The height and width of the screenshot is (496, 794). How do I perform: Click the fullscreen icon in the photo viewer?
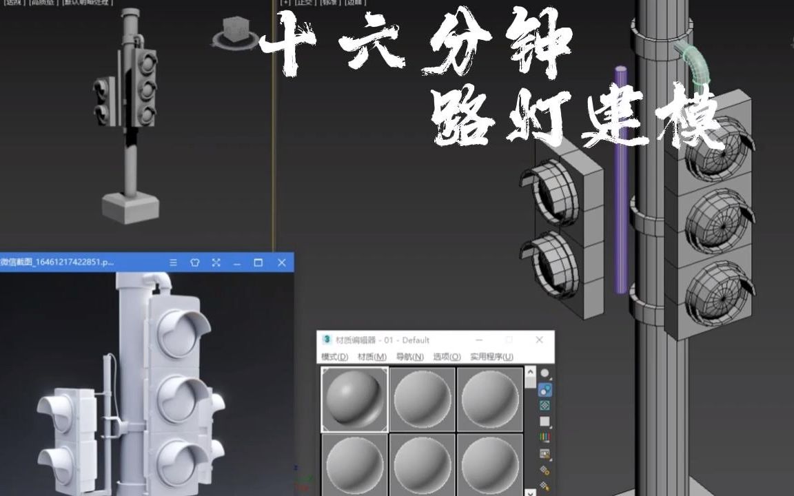pos(216,263)
